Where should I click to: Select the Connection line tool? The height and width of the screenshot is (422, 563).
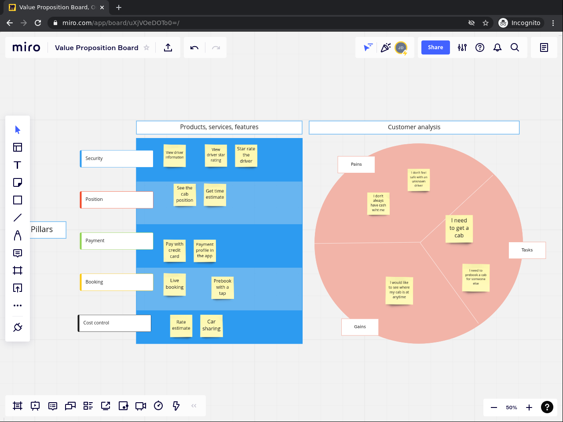click(x=18, y=218)
